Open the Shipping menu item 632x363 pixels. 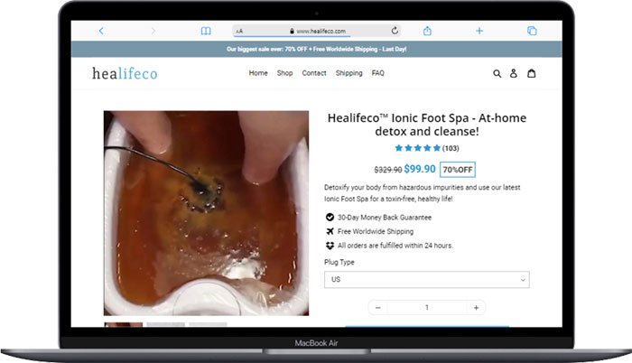[349, 73]
